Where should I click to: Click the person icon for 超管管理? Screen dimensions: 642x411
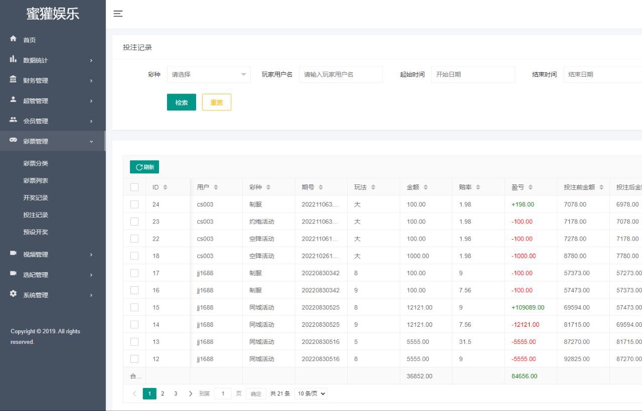(14, 100)
